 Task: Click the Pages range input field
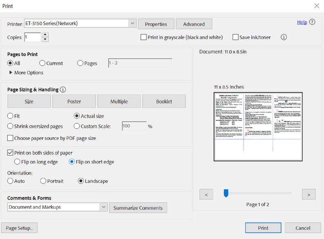(x=140, y=63)
